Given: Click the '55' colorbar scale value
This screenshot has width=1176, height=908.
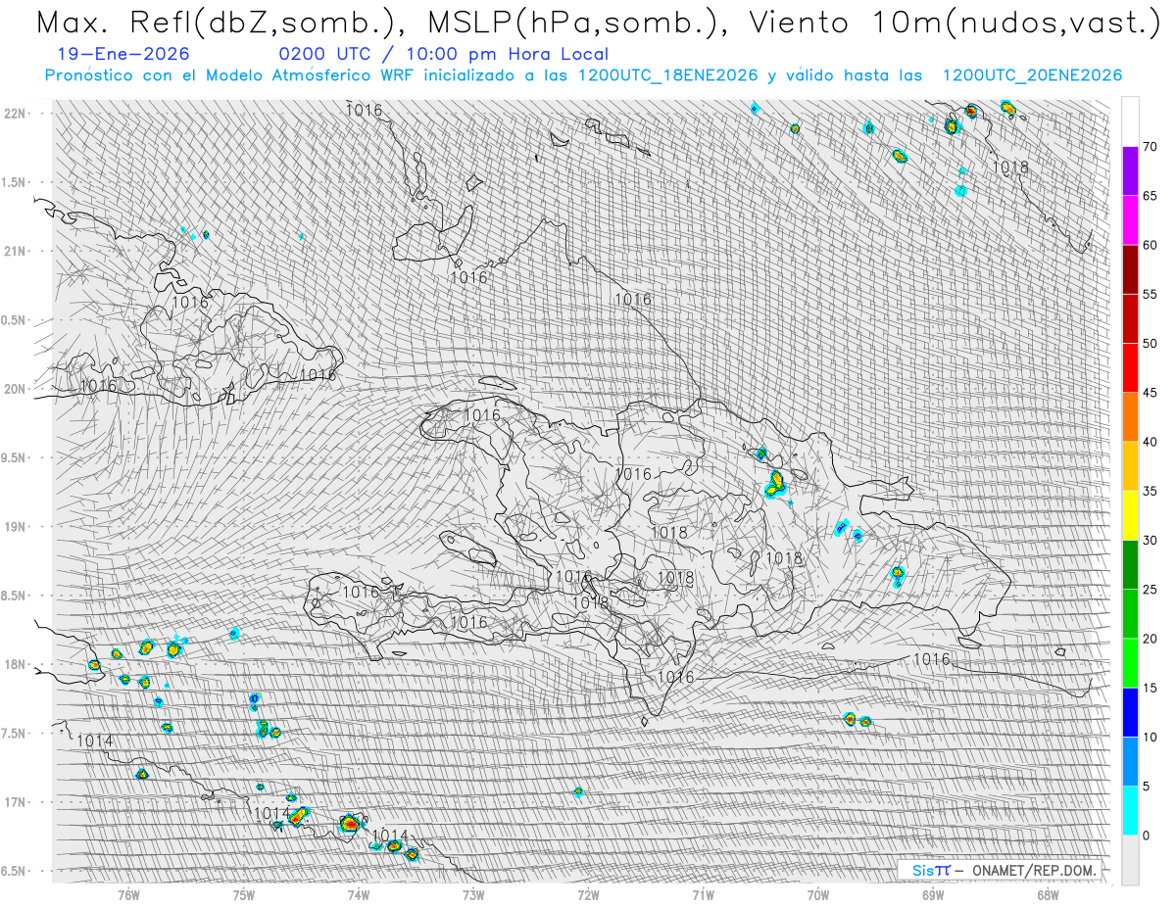Looking at the screenshot, I should click(x=1150, y=295).
